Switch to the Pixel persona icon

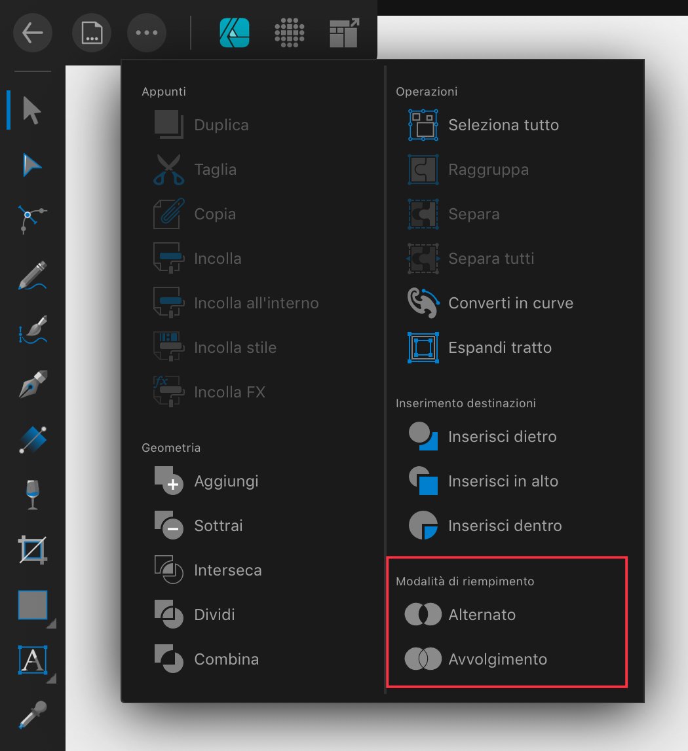click(289, 33)
